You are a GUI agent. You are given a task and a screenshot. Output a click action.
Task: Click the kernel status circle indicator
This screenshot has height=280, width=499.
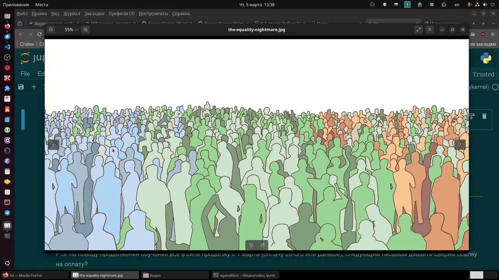(x=495, y=87)
